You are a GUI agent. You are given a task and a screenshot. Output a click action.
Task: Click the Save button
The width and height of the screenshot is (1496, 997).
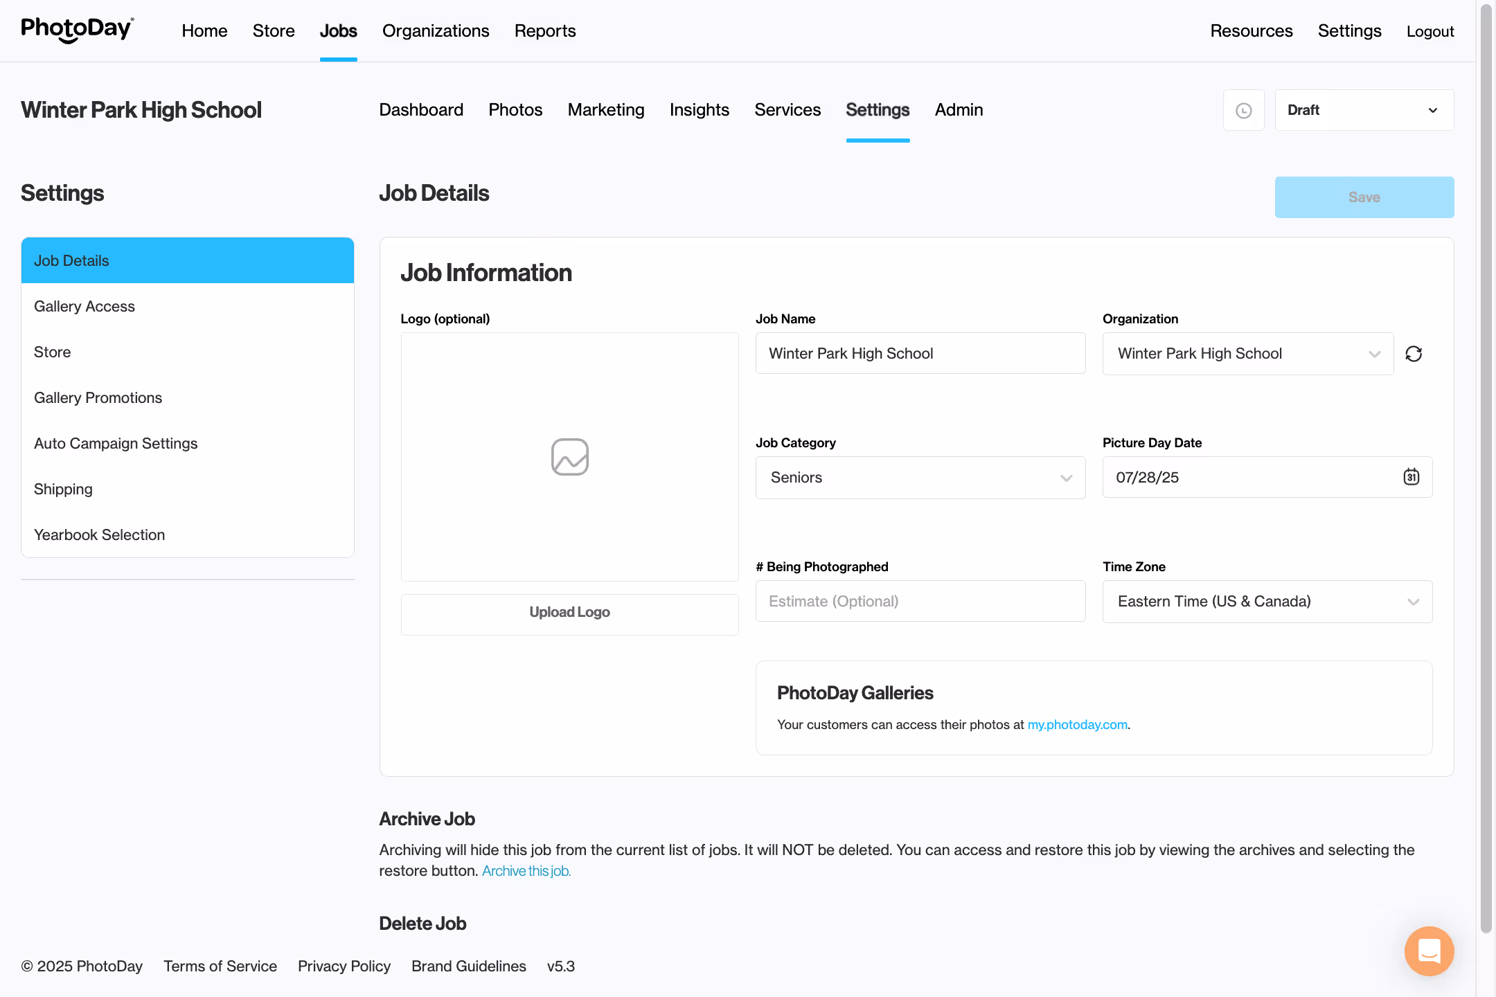[1364, 197]
